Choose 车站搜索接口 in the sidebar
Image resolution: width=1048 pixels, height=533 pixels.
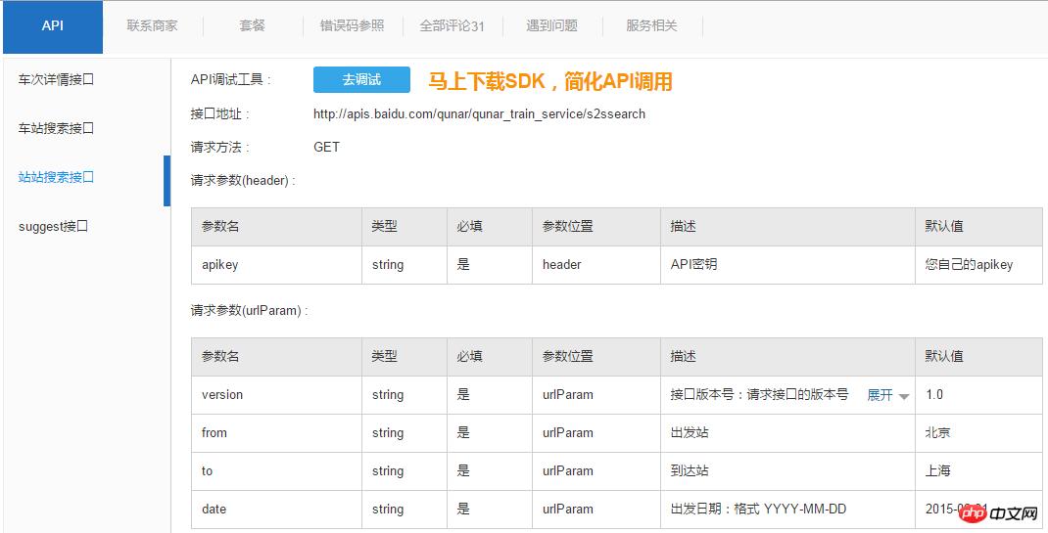pyautogui.click(x=56, y=128)
